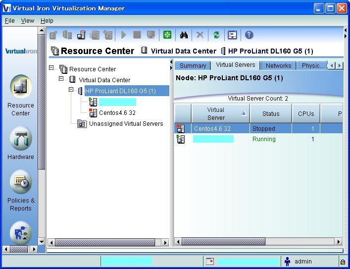Viewport: 350px width, 269px height.
Task: Select Virtual Data Center tree item
Action: pos(104,80)
